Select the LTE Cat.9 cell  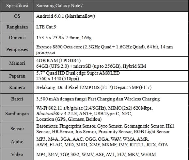(x=111, y=27)
